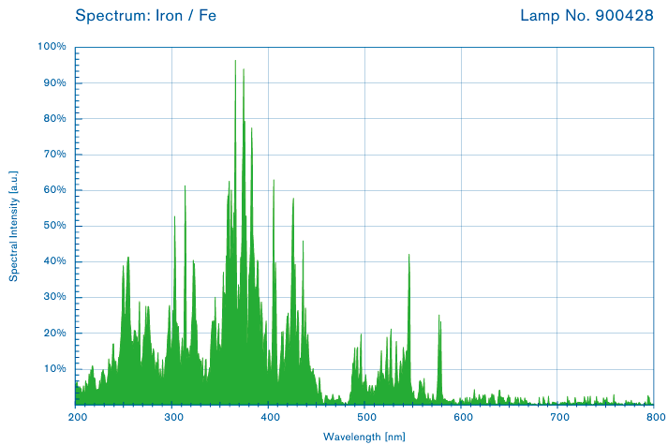Select the 20% y-axis tick label
Screen dimensions: 668x445
click(54, 333)
